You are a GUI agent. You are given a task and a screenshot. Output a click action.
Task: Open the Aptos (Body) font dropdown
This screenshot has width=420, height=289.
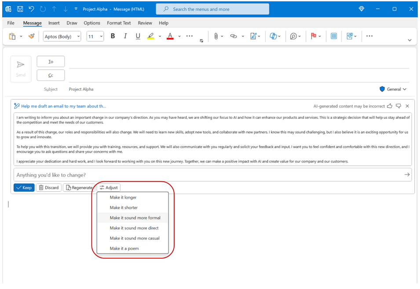pos(62,36)
